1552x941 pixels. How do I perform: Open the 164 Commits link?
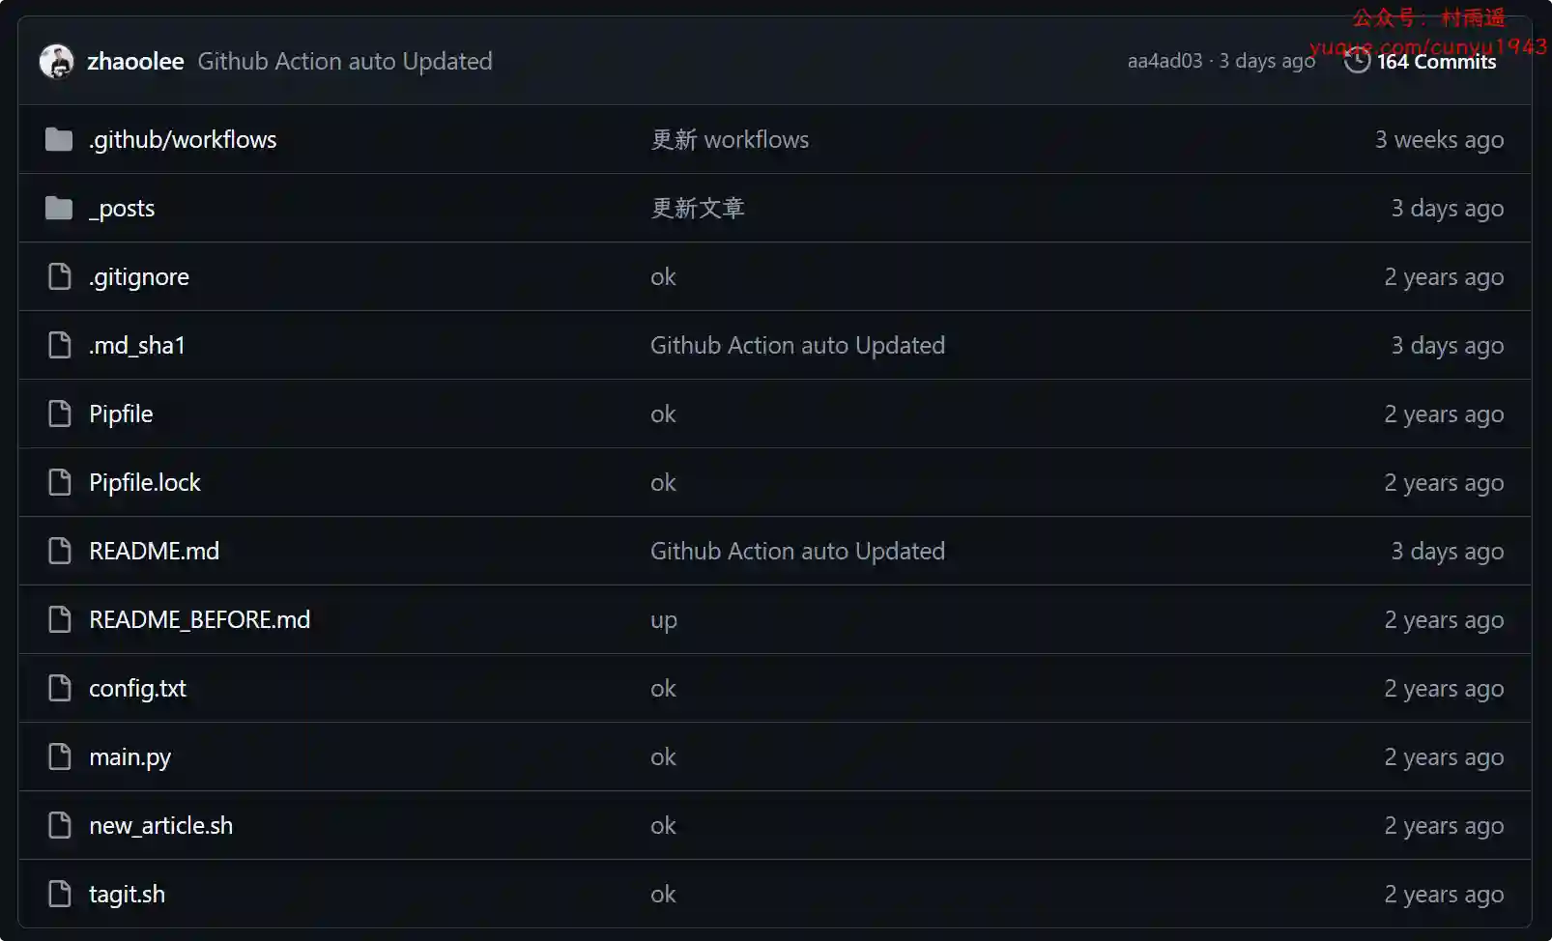pyautogui.click(x=1436, y=61)
